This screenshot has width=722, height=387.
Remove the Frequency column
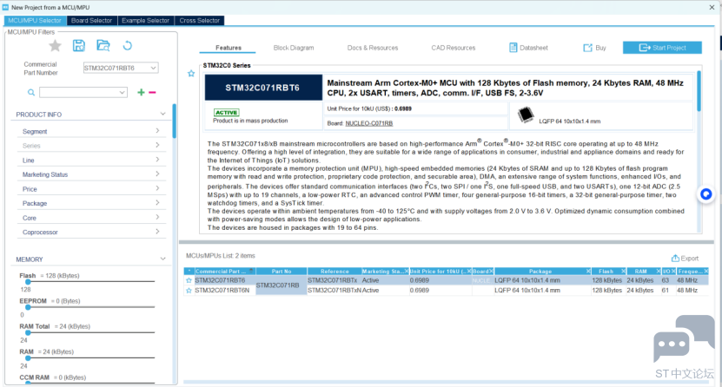[705, 272]
